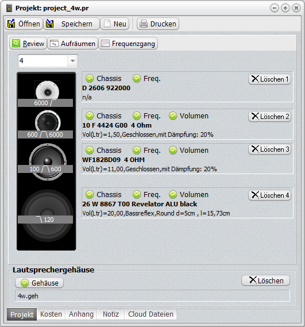Click the Gehäuse enclosure button
This screenshot has width=305, height=327.
pos(40,283)
